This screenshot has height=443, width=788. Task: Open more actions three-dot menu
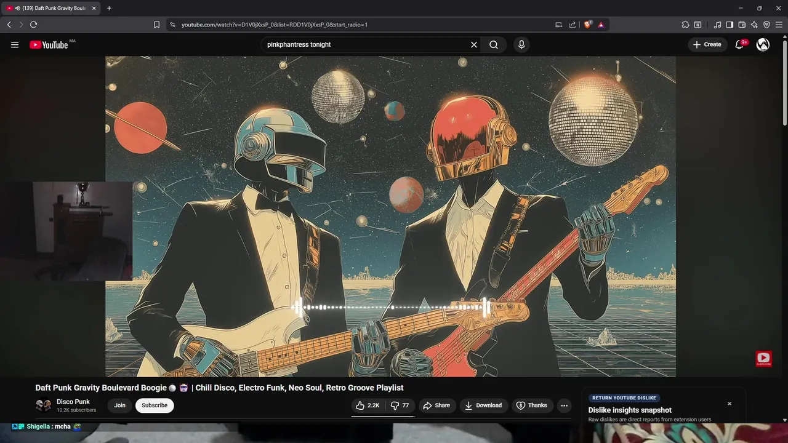pyautogui.click(x=564, y=405)
